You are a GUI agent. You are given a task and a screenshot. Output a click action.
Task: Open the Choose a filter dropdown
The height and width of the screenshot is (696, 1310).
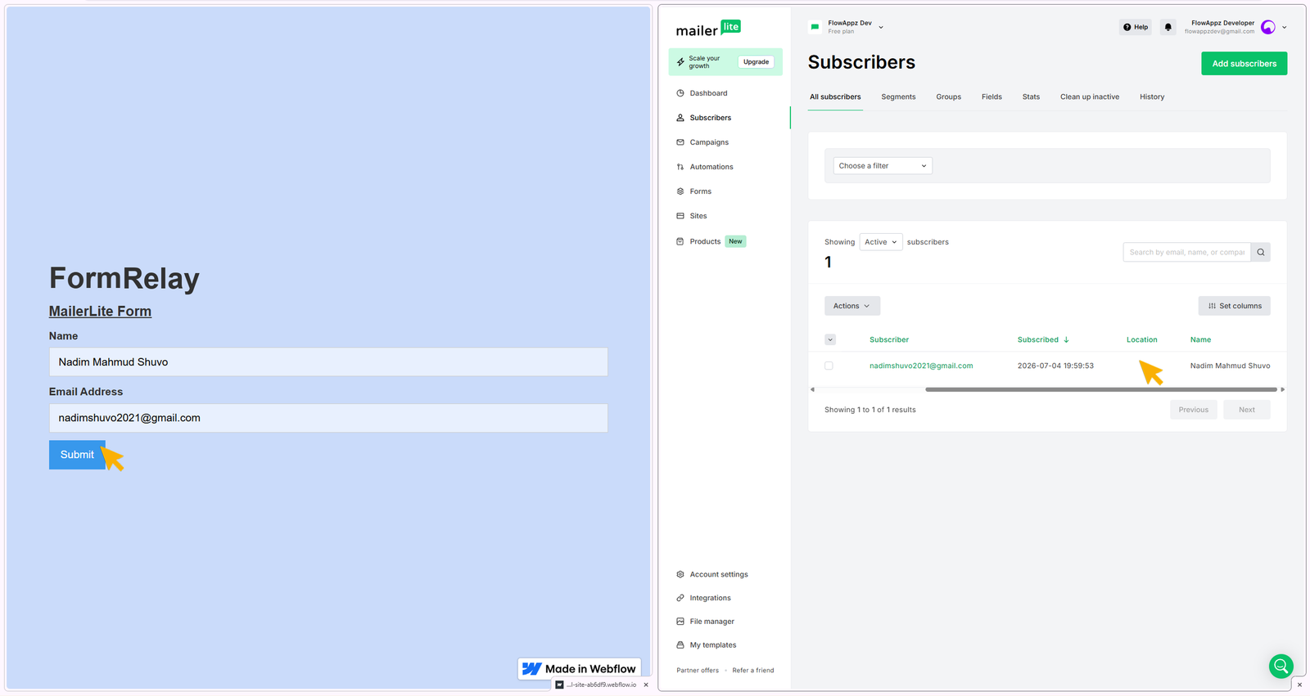coord(883,166)
